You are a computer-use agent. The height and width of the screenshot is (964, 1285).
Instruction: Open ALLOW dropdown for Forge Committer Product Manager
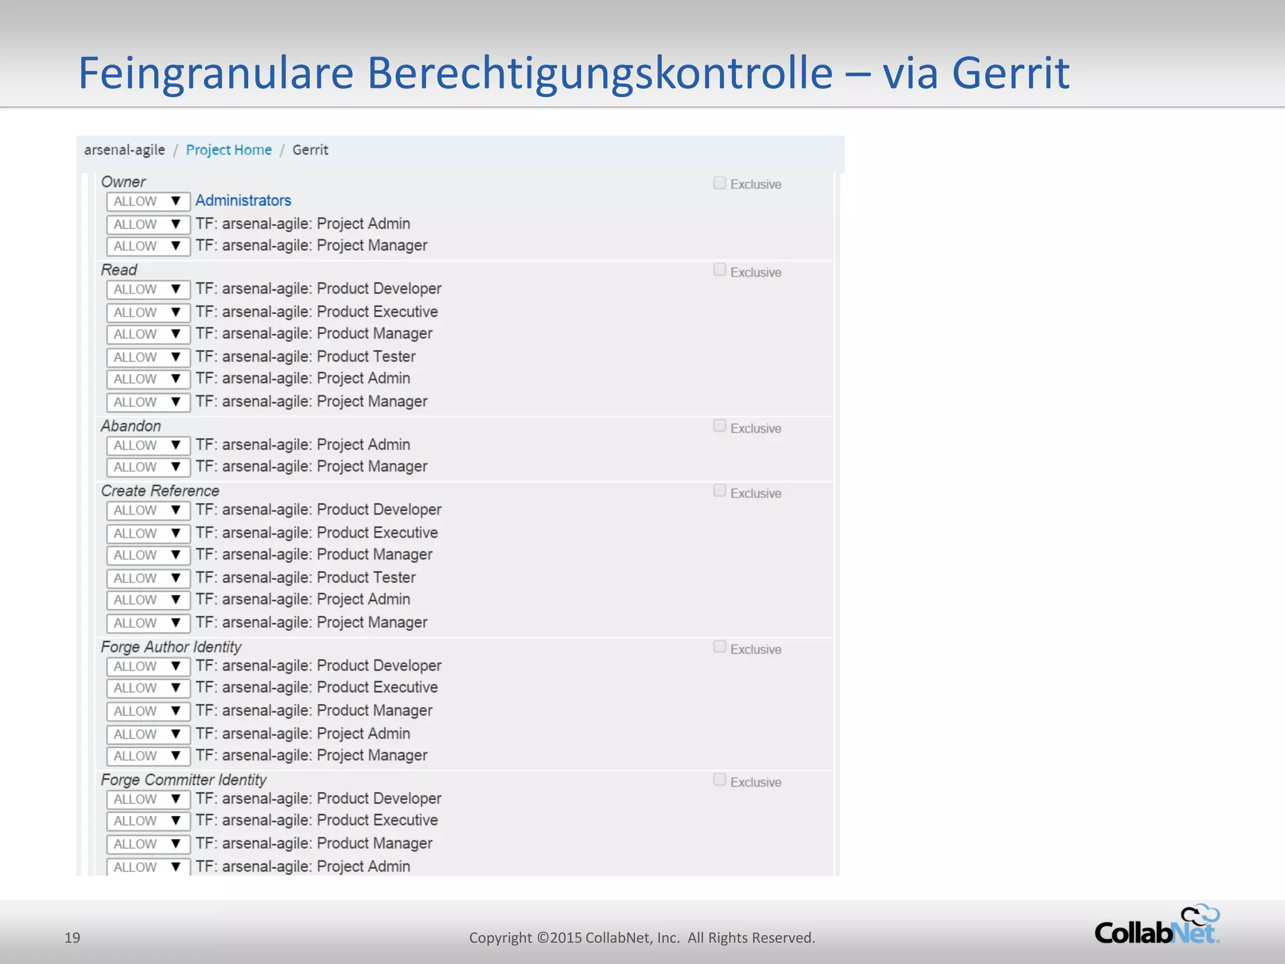point(148,844)
